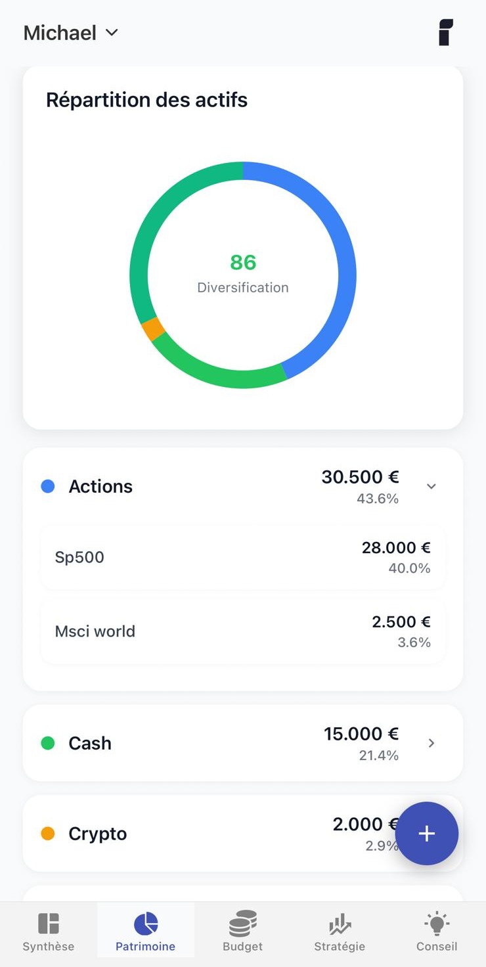The width and height of the screenshot is (486, 967).
Task: Expand the Cash category chevron
Action: [x=431, y=743]
